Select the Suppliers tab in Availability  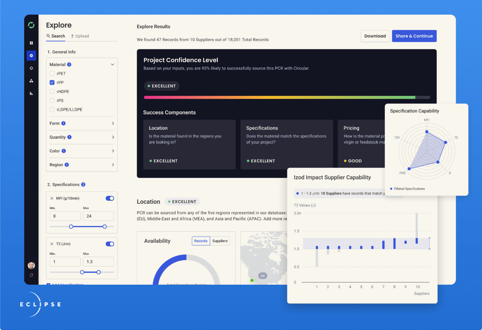pyautogui.click(x=220, y=241)
